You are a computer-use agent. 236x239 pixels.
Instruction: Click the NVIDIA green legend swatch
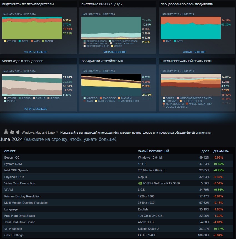tap(43, 41)
